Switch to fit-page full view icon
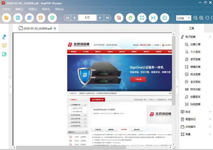The height and width of the screenshot is (150, 213). click(142, 18)
